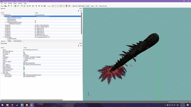Toggle the Header panel toolbar button
The width and height of the screenshot is (191, 107).
[x=87, y=6]
